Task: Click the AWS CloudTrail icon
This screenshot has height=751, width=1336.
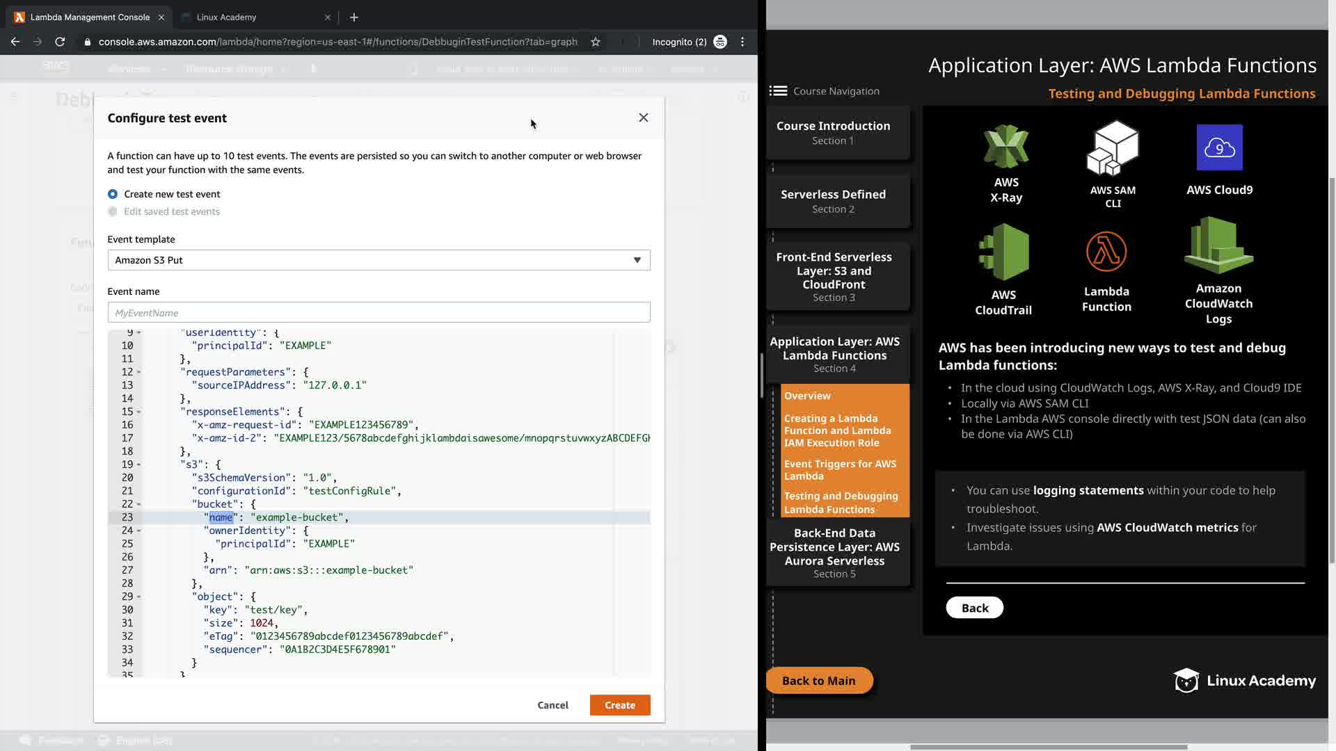Action: (x=1003, y=252)
